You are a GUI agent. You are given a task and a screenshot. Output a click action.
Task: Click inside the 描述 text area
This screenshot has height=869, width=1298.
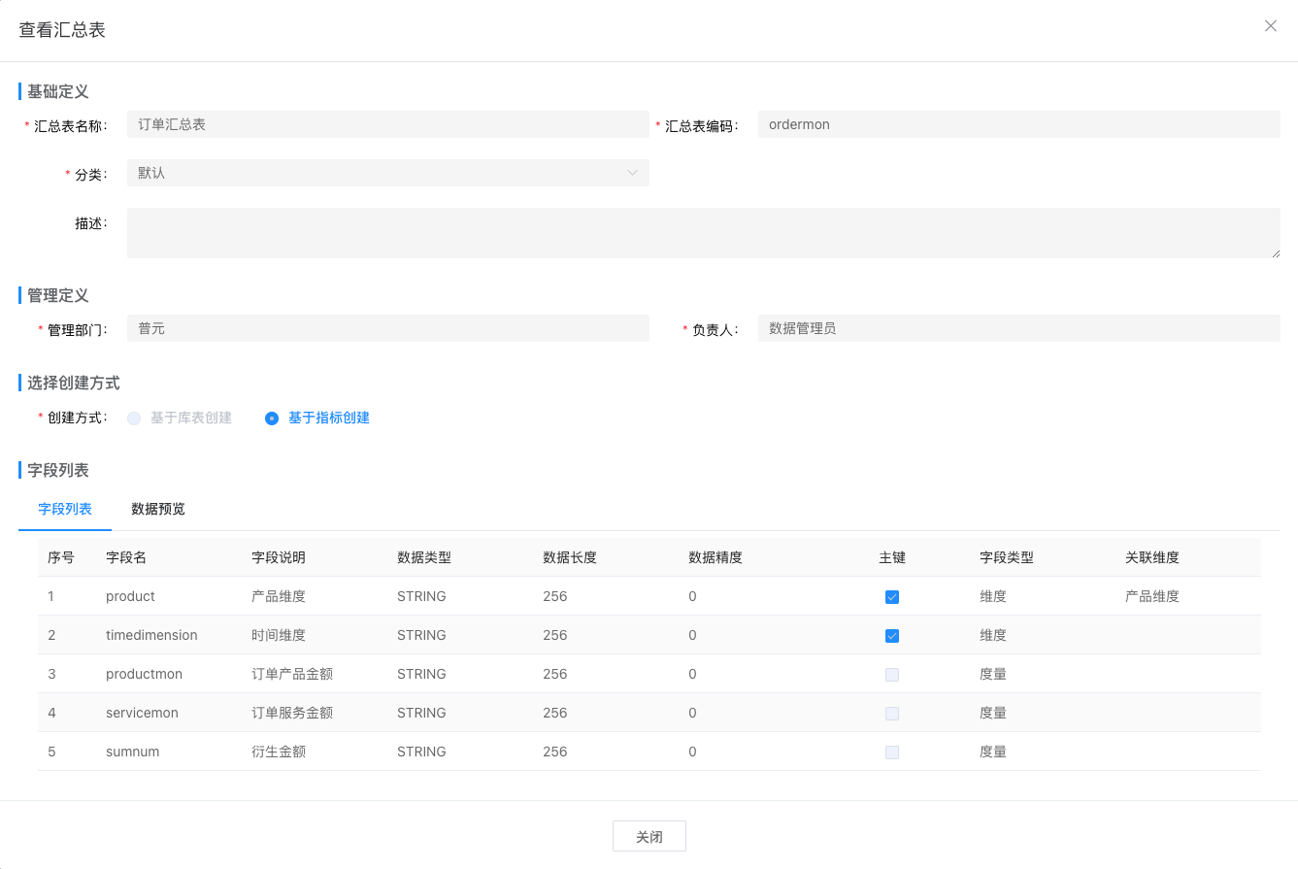point(703,233)
